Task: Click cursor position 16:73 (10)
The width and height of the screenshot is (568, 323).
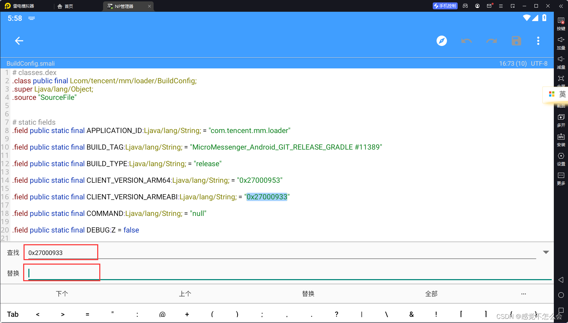Action: [513, 63]
